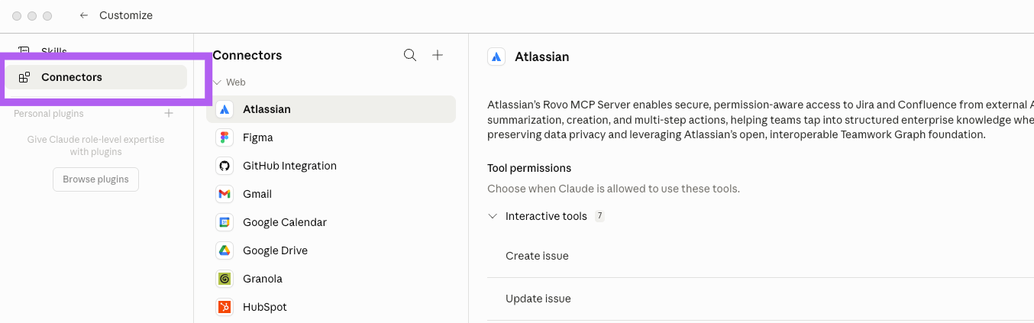Select Connectors in the left sidebar
The width and height of the screenshot is (1034, 323).
tap(72, 77)
